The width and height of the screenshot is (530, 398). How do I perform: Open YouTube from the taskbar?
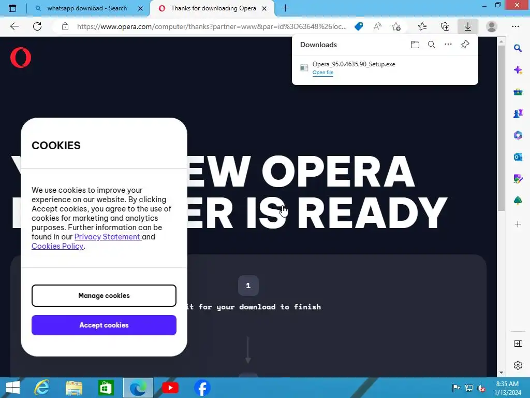coord(170,388)
